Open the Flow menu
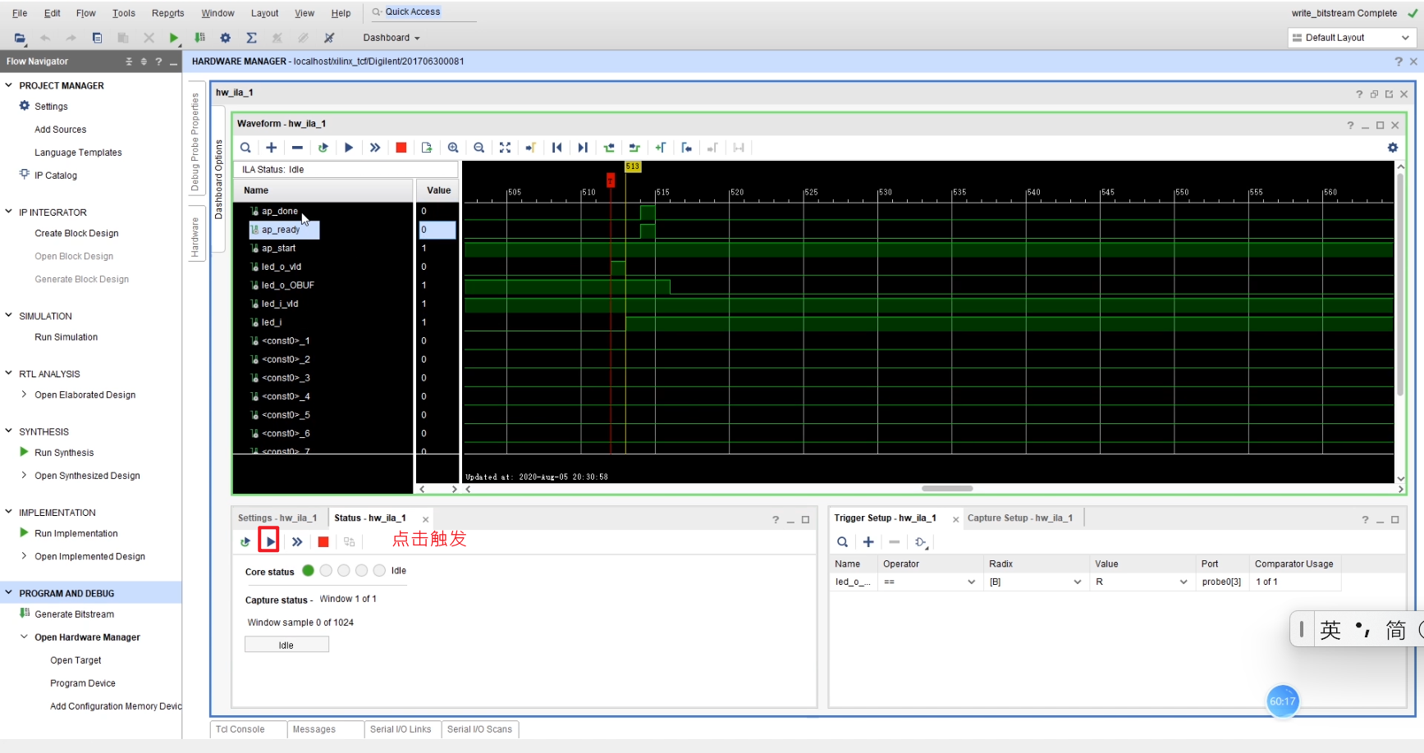 pyautogui.click(x=85, y=13)
